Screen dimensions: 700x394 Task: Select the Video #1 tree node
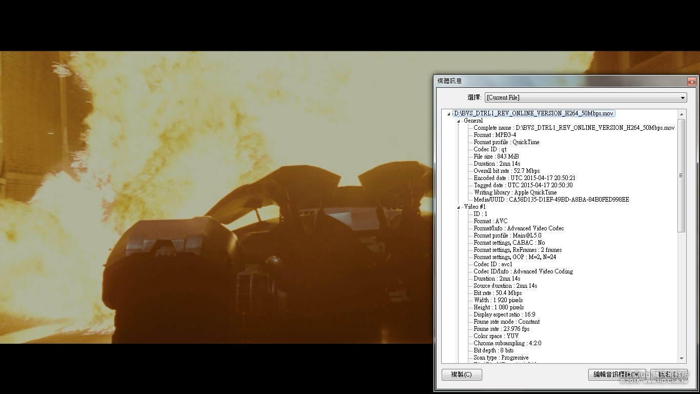click(x=475, y=207)
